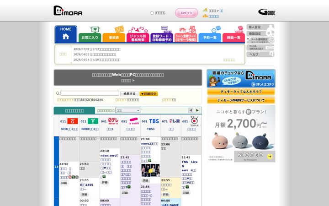Open メール通知設定 mail notification settings

click(260, 40)
